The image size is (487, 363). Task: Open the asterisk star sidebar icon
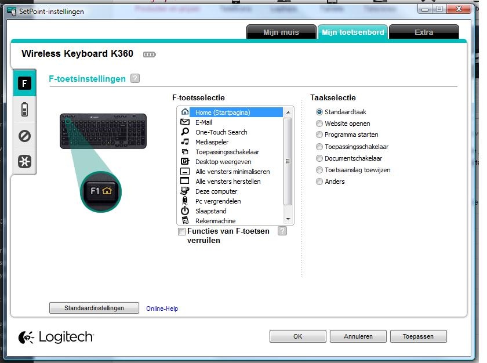pyautogui.click(x=24, y=161)
